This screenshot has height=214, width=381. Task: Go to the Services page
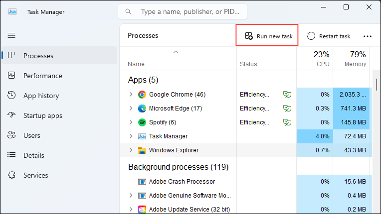(36, 175)
